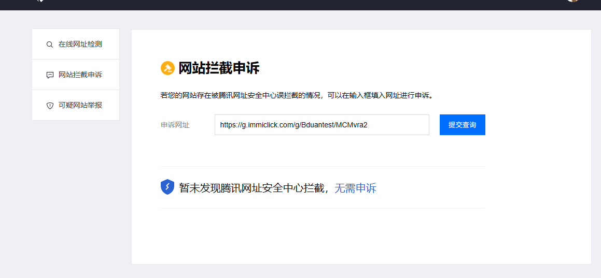The width and height of the screenshot is (601, 278).
Task: Click the blue shield status icon
Action: tap(167, 187)
